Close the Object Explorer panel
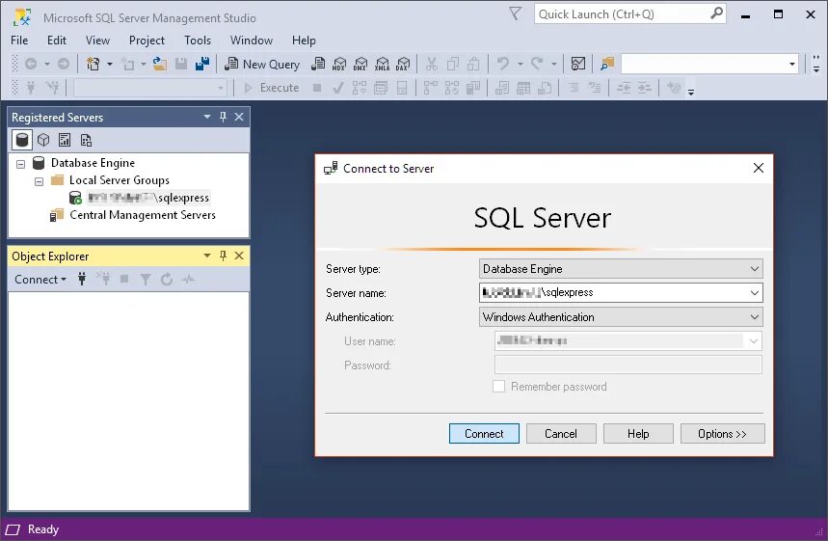The height and width of the screenshot is (541, 828). pyautogui.click(x=239, y=256)
